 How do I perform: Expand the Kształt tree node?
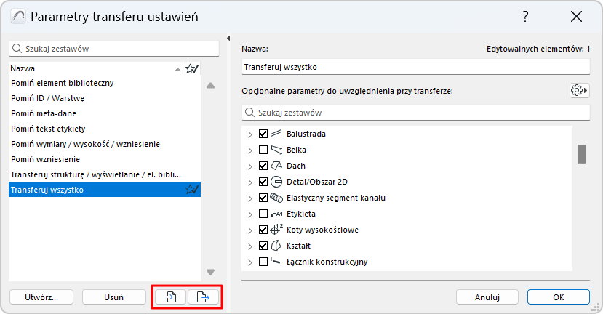[x=249, y=246]
